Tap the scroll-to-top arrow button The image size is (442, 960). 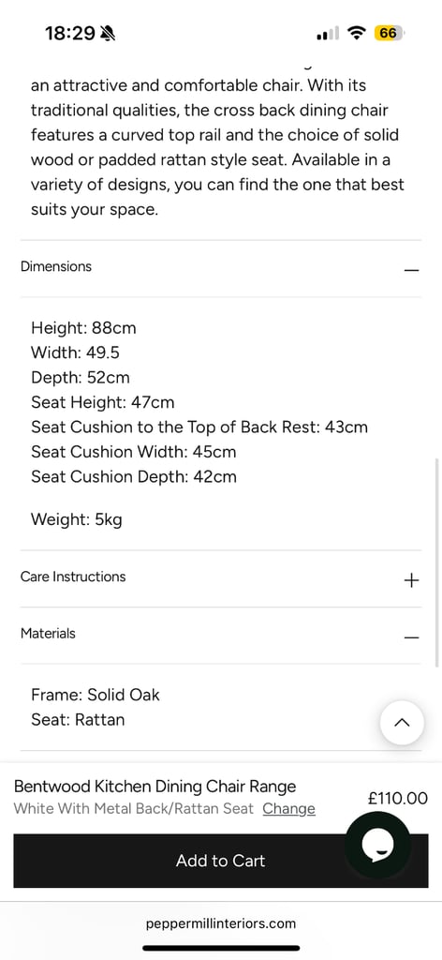point(402,723)
